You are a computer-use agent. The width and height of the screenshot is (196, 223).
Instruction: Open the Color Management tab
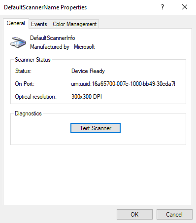[x=74, y=24]
